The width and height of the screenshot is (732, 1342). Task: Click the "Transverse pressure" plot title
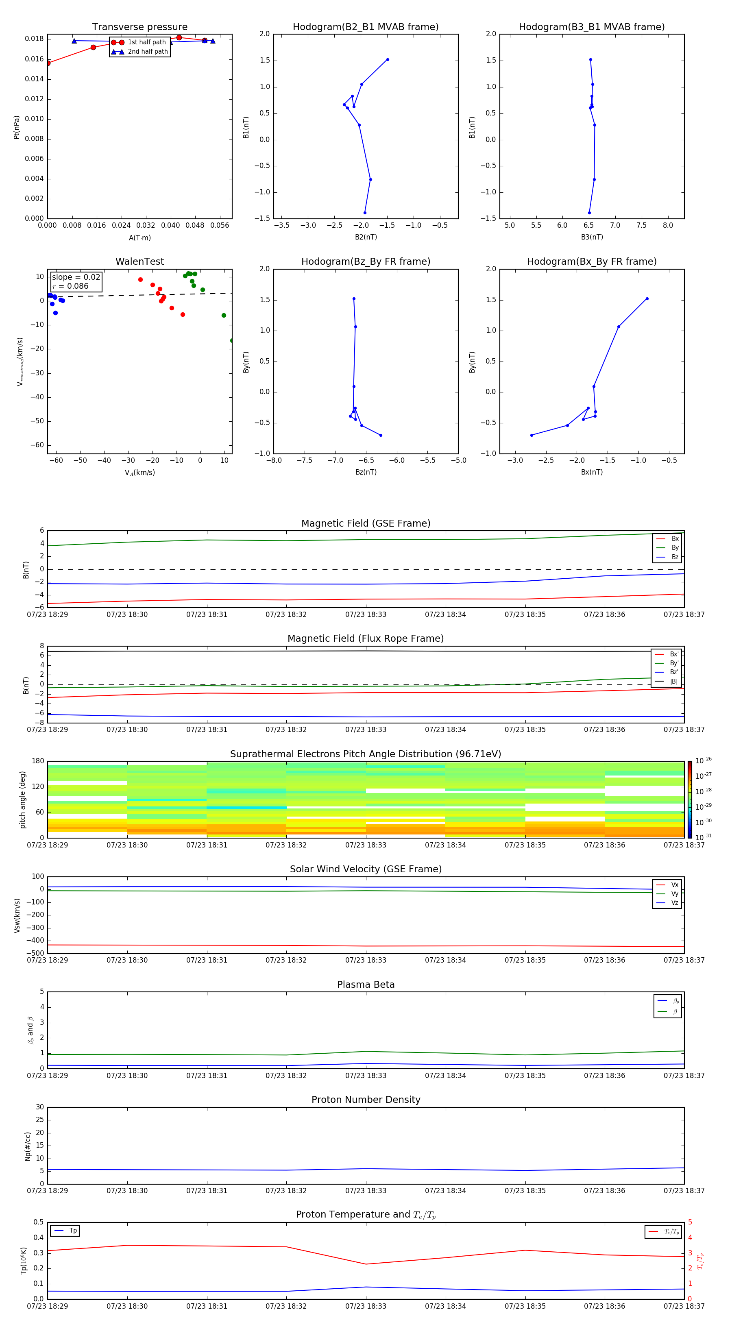139,27
